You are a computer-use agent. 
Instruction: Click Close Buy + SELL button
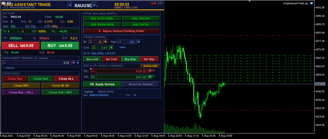(x=21, y=92)
